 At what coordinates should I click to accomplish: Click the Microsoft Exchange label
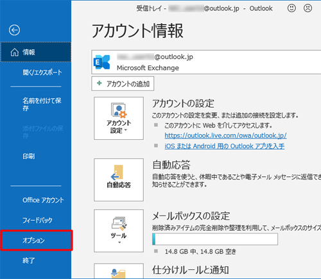pos(148,68)
